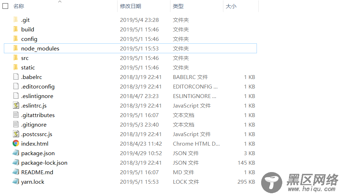Click the Chrome icon for index.html
The height and width of the screenshot is (195, 343).
(16, 144)
